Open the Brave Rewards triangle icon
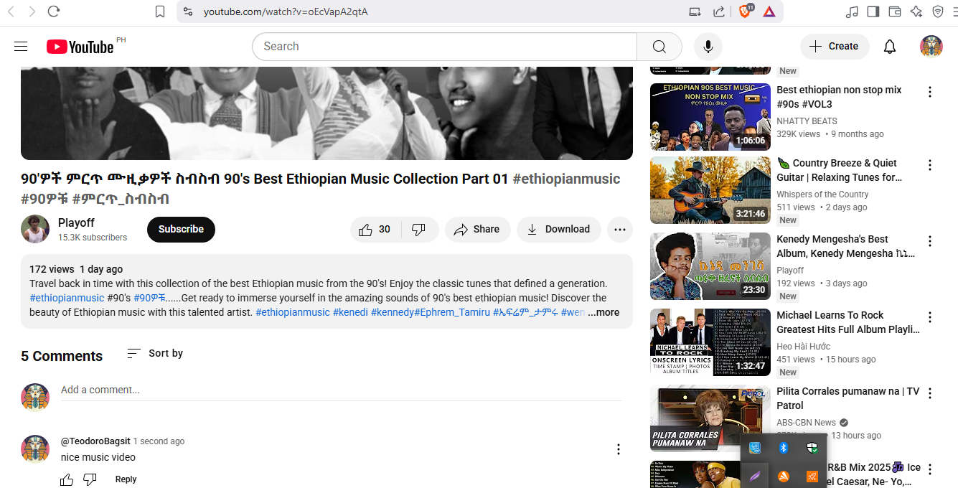Image resolution: width=958 pixels, height=488 pixels. [769, 11]
